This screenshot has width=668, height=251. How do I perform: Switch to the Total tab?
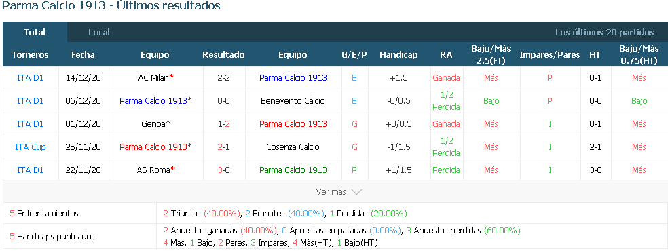click(x=35, y=33)
